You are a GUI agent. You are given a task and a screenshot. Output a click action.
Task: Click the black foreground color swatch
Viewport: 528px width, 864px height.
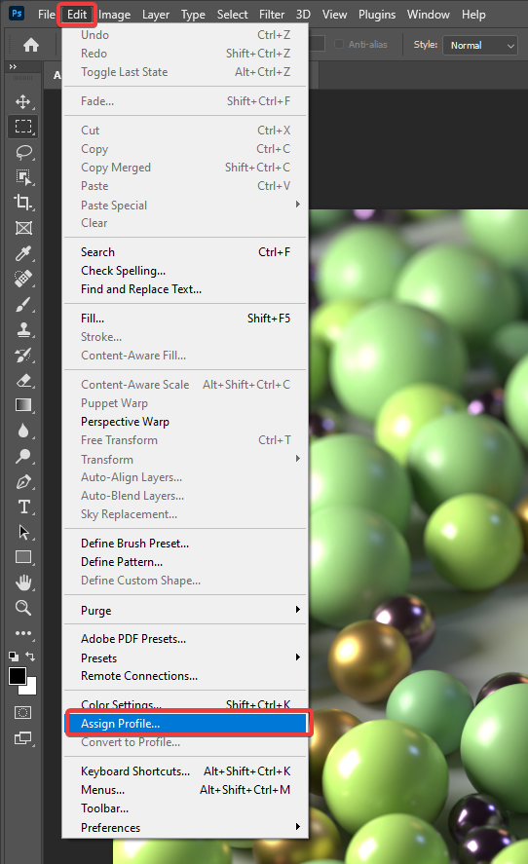18,676
